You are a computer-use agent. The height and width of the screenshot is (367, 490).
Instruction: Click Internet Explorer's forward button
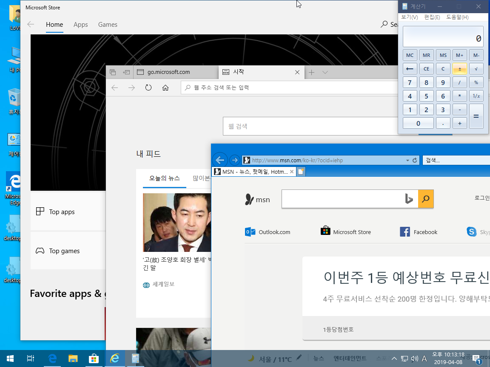[x=234, y=160]
